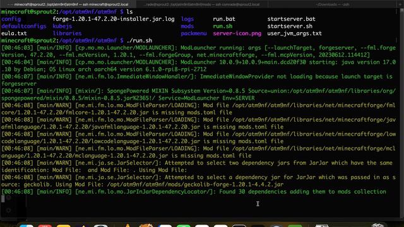Click the [00:46:04] timestamp in the log
This screenshot has width=404, height=227.
[x=17, y=62]
